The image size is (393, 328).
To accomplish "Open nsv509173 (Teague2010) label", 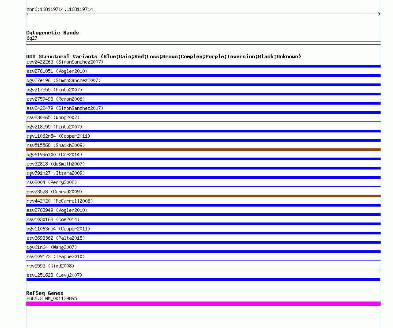I will tap(56, 256).
